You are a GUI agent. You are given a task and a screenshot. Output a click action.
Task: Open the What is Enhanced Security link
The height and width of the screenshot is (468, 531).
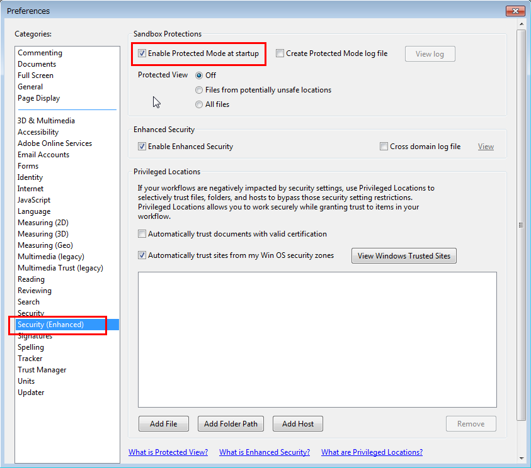click(264, 452)
